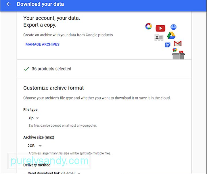Click the Contacts card icon
Viewport: 207px width, 174px height.
pyautogui.click(x=159, y=37)
